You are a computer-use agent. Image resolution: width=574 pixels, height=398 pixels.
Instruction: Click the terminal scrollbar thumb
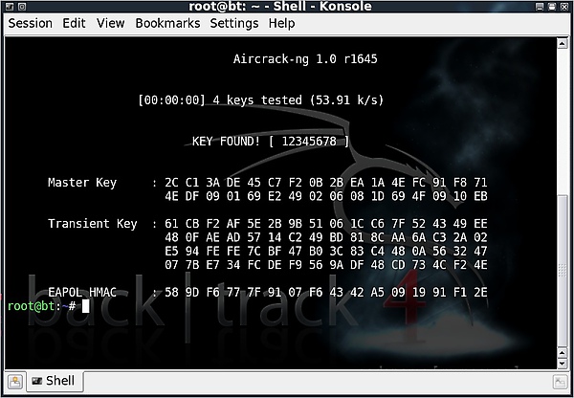point(563,270)
